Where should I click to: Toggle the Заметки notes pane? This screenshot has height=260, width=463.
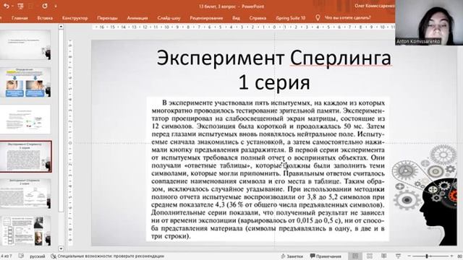[292, 256]
